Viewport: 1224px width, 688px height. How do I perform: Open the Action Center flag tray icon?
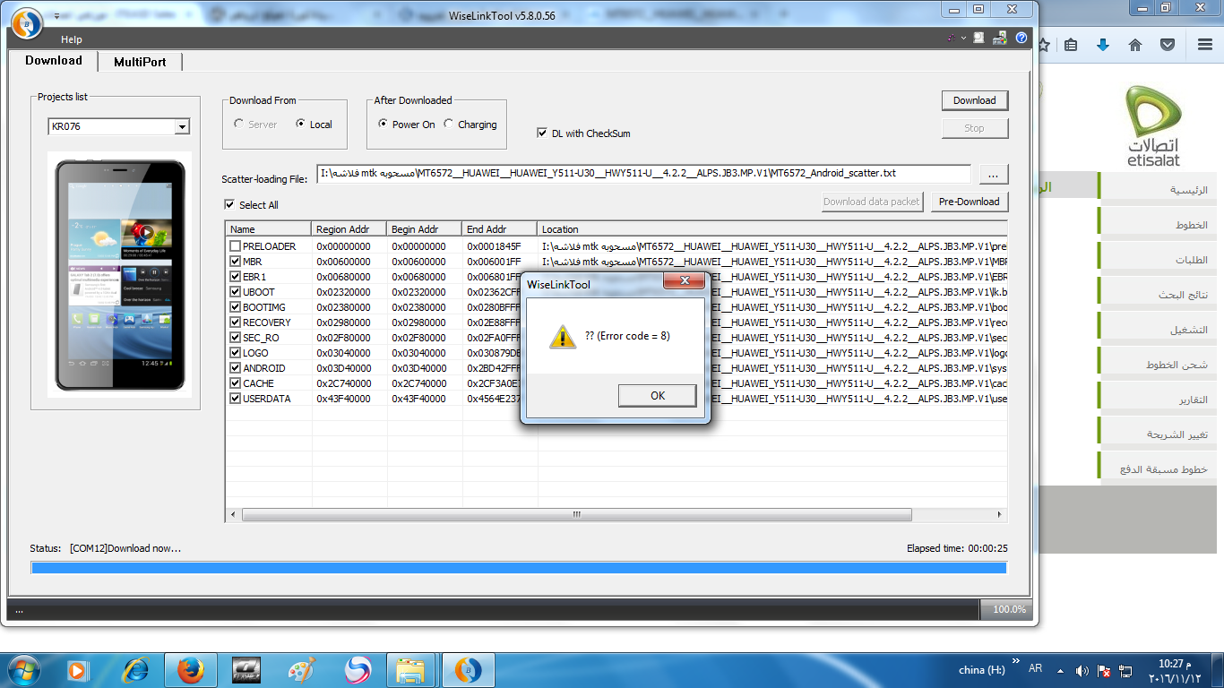pos(1104,670)
